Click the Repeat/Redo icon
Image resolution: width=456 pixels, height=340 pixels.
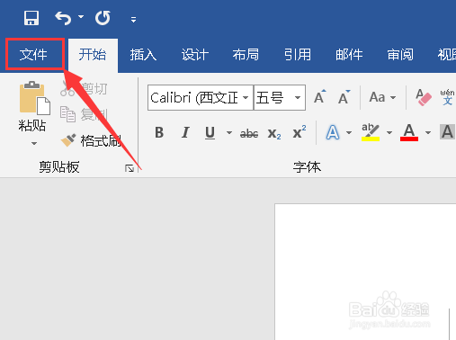pos(103,18)
